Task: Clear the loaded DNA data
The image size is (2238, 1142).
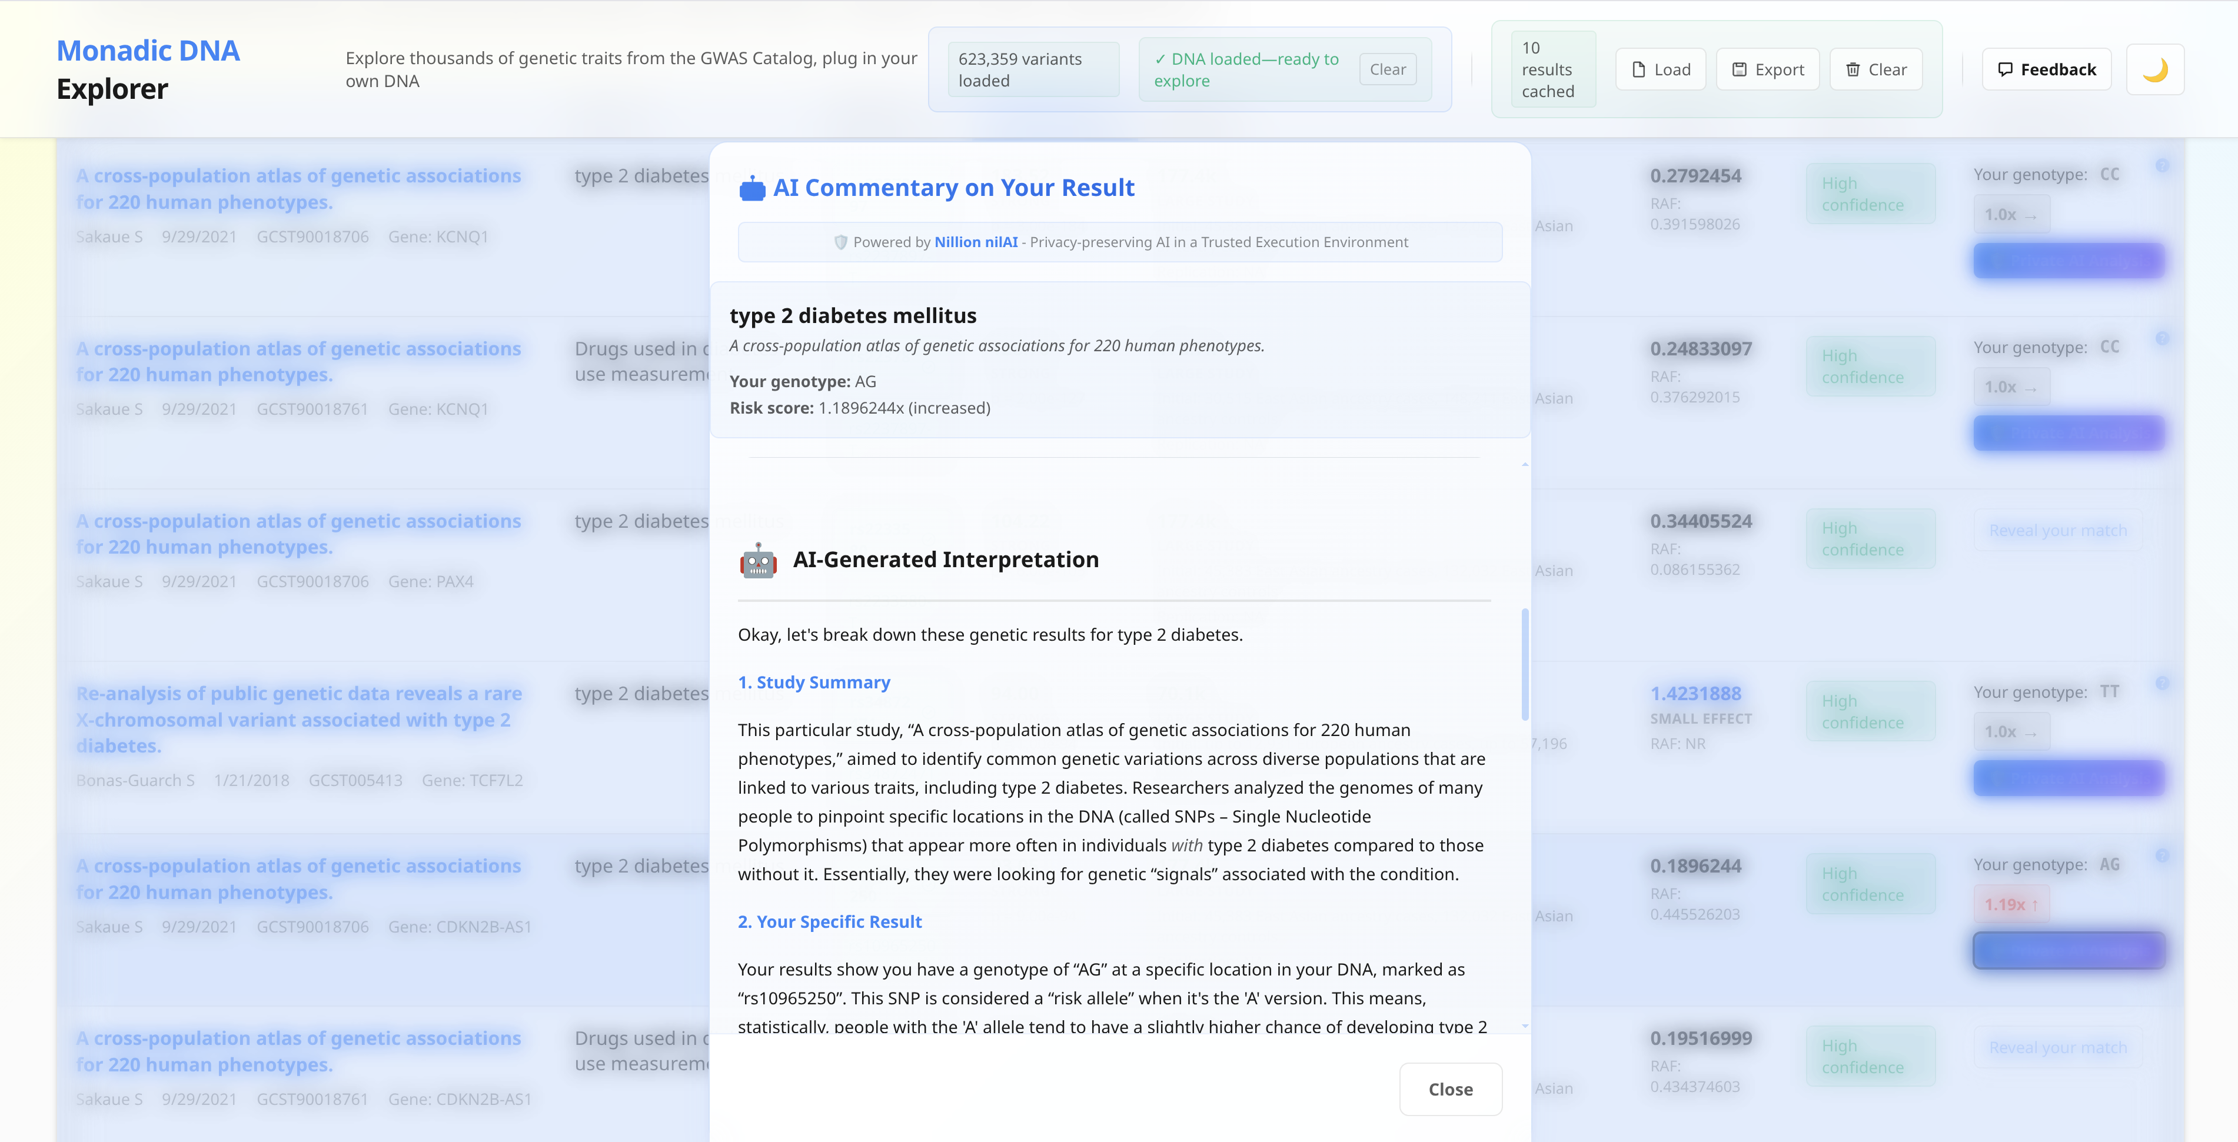Action: click(x=1388, y=69)
